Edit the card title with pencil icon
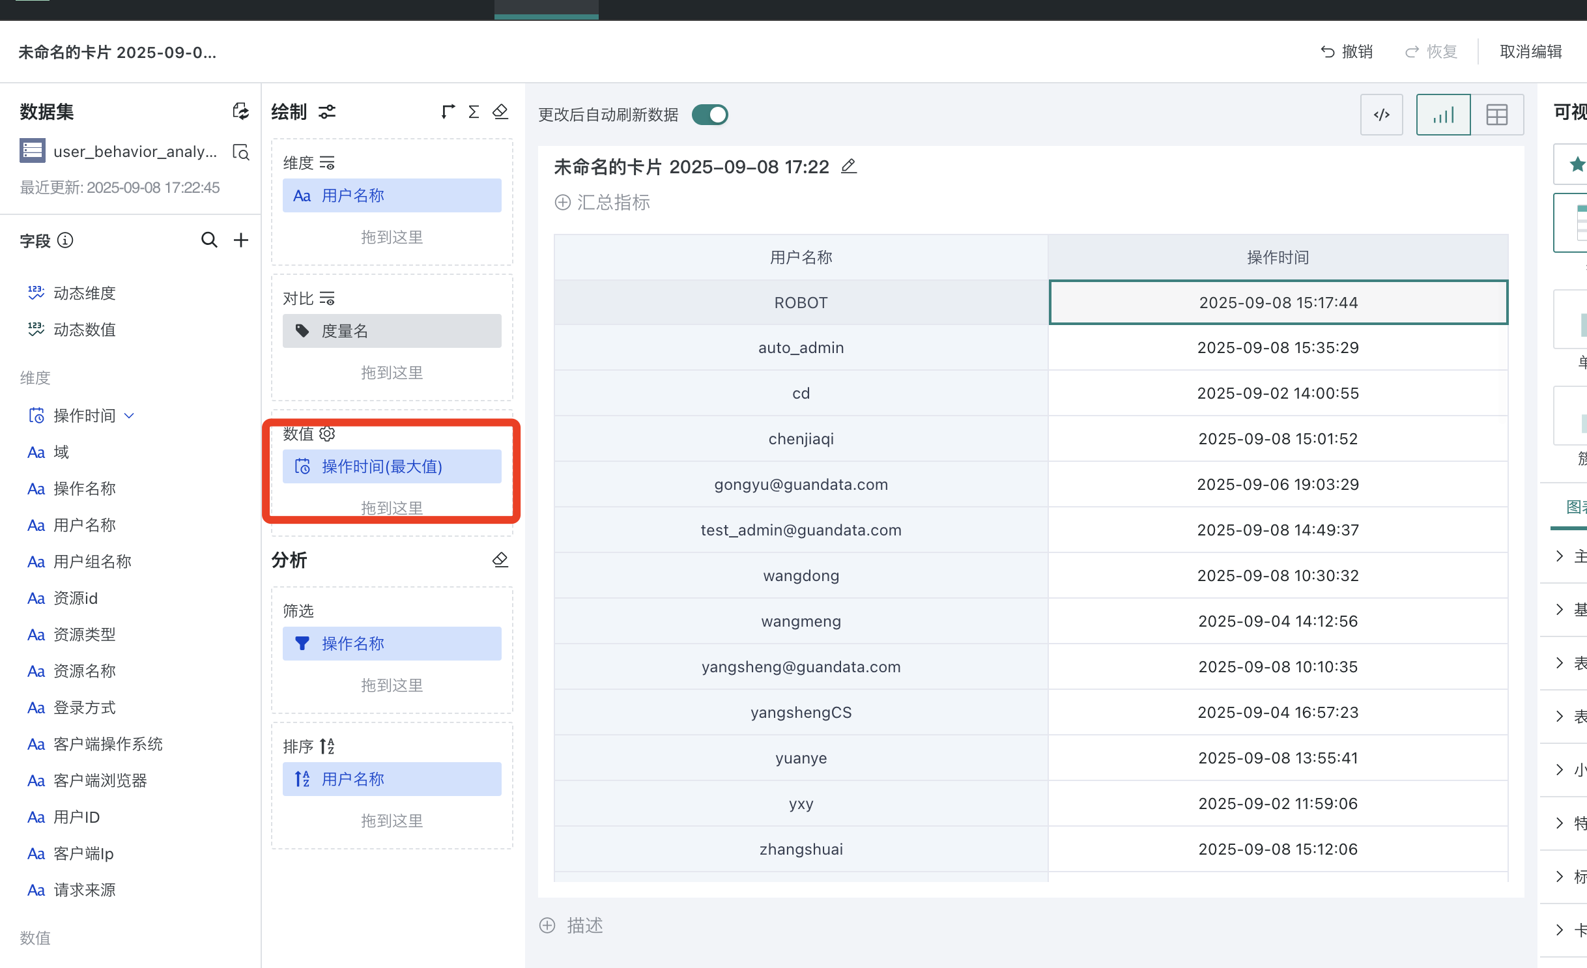1587x968 pixels. [848, 167]
